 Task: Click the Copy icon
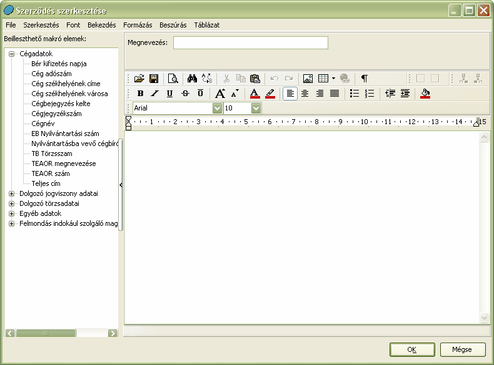tap(241, 78)
